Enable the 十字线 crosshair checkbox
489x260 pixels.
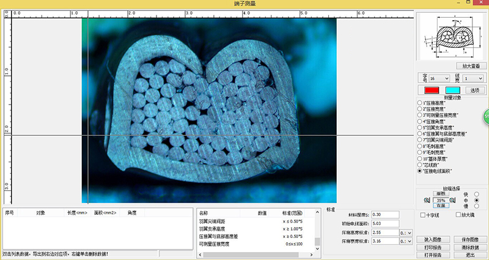pos(423,215)
